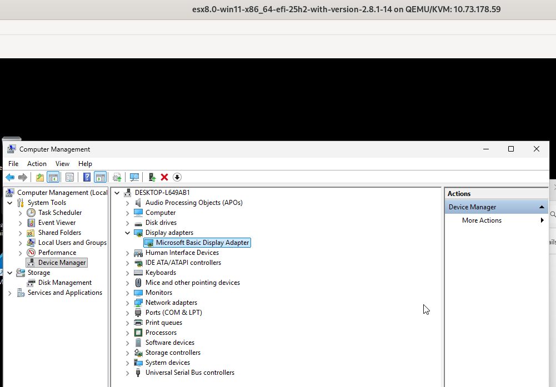Click the System devices icon
This screenshot has width=556, height=387.
[x=138, y=363]
